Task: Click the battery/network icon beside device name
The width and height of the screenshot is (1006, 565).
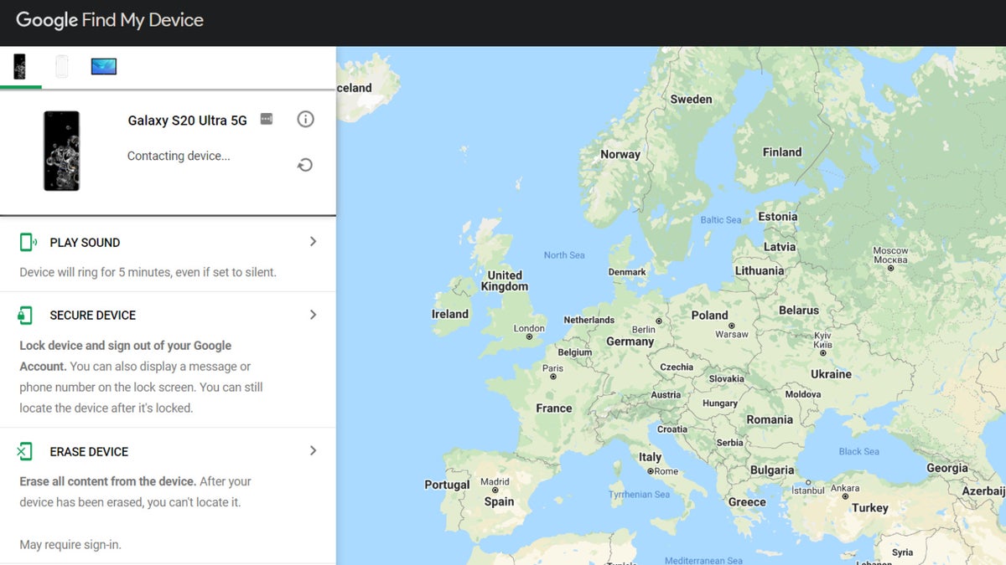Action: (x=267, y=119)
